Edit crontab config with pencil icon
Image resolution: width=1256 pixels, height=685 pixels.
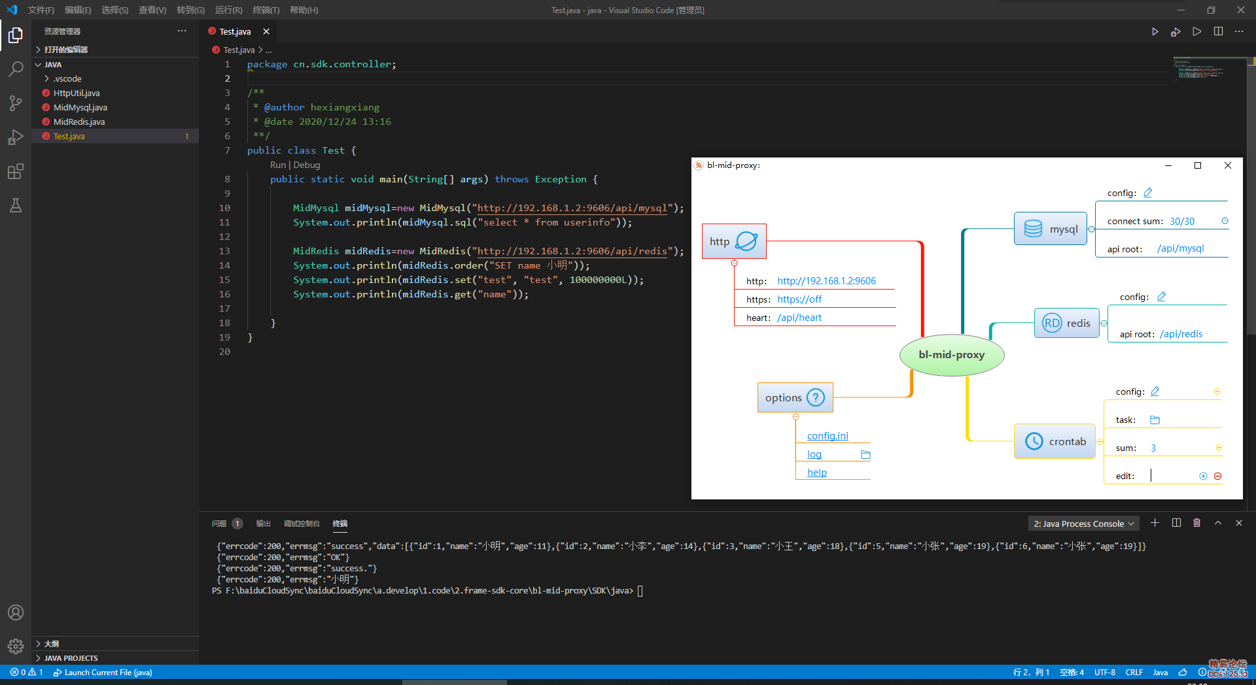coord(1155,392)
